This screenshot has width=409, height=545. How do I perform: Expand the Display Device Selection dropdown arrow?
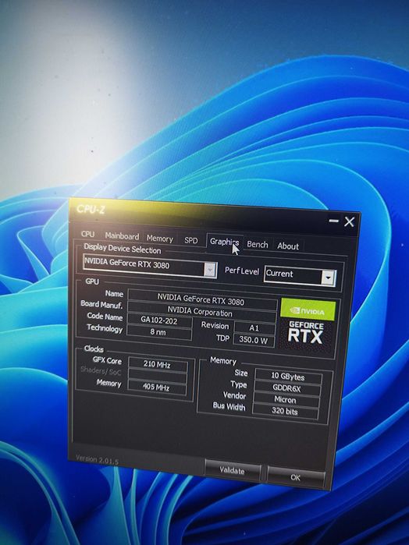coord(209,269)
